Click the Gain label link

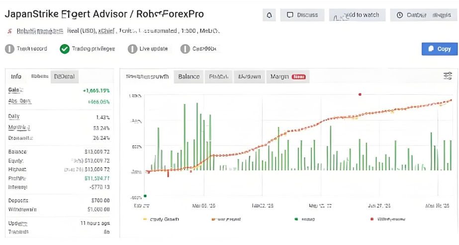click(x=15, y=90)
